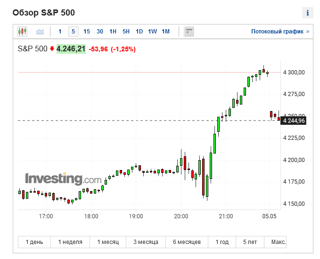Screen dimensions: 320x259
Task: Click the red down arrow beside S&P 500
Action: click(x=52, y=49)
